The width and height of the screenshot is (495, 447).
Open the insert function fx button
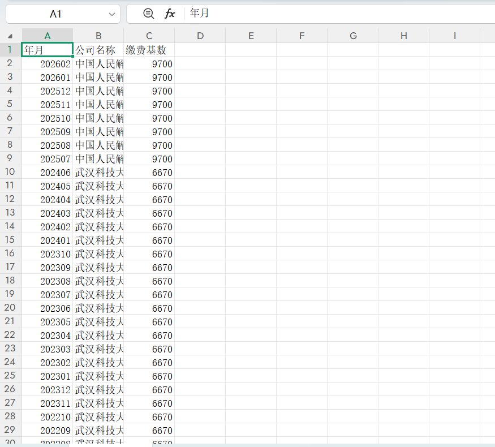(x=170, y=14)
